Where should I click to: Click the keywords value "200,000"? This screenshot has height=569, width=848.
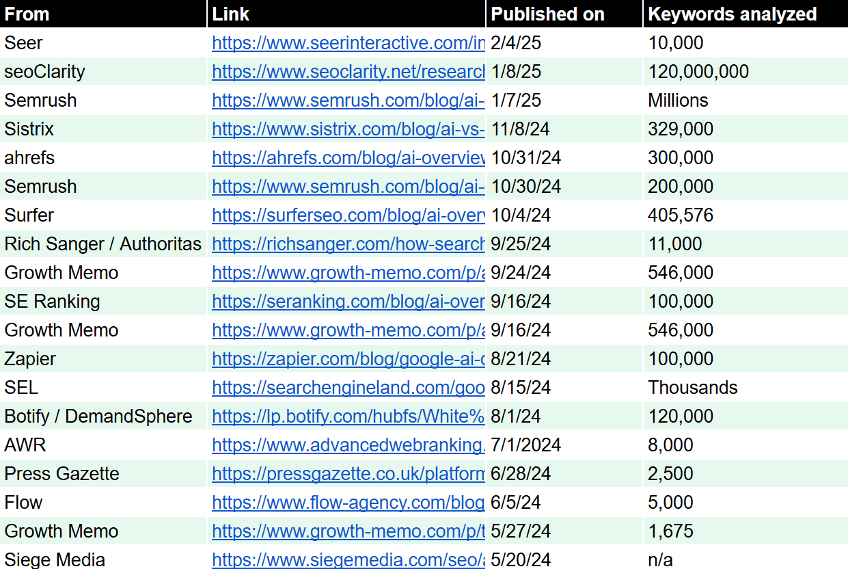pos(681,187)
